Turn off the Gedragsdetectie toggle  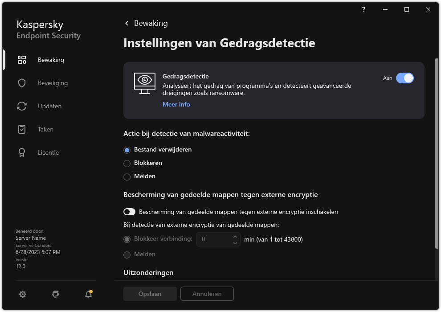click(x=404, y=78)
